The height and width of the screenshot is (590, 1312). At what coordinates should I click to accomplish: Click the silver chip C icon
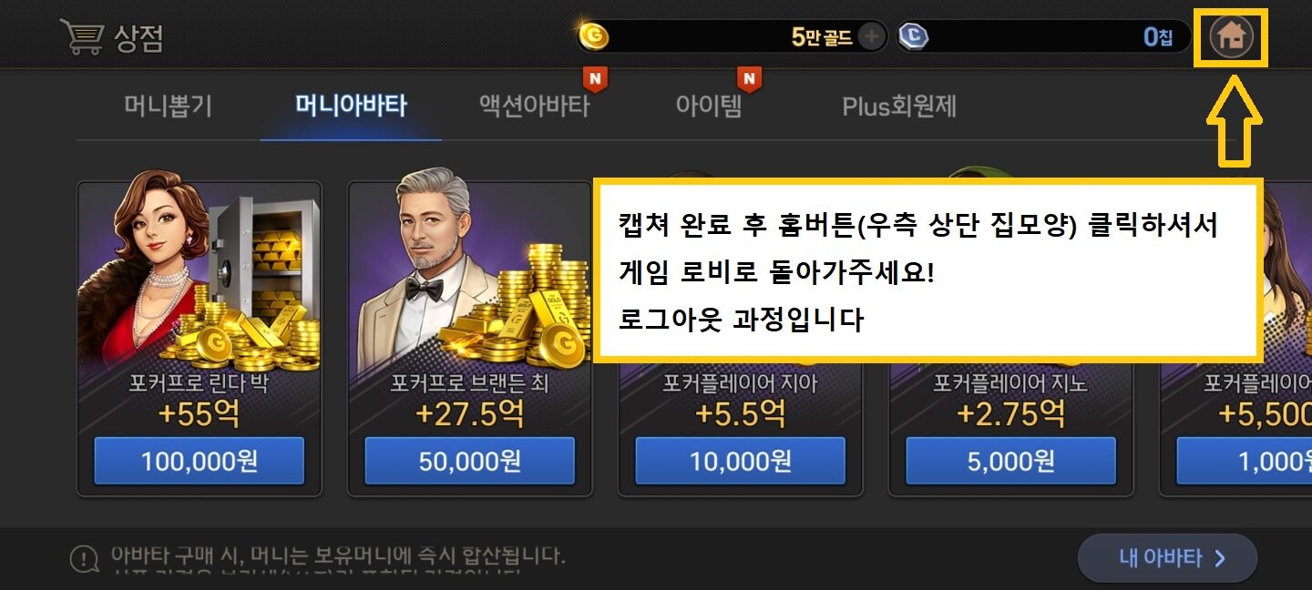tap(912, 36)
